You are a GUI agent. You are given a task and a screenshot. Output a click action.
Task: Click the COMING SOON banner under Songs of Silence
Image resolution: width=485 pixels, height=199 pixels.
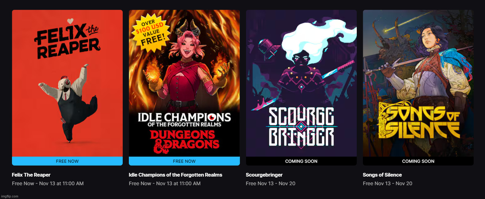click(x=418, y=161)
